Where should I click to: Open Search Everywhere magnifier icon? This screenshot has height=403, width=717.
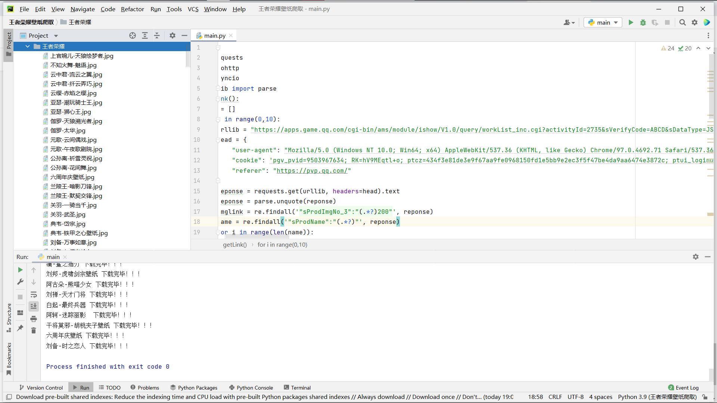coord(682,22)
